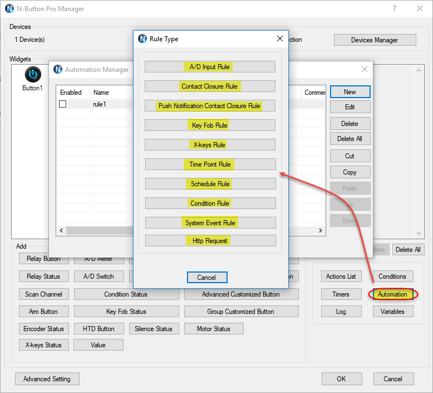Image resolution: width=433 pixels, height=393 pixels.
Task: Click Cancel in N-Button Pro Manager
Action: point(393,379)
